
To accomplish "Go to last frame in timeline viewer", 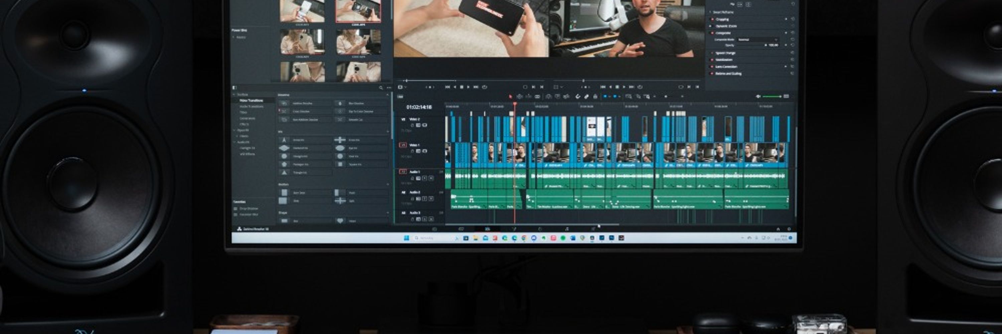I will click(632, 87).
